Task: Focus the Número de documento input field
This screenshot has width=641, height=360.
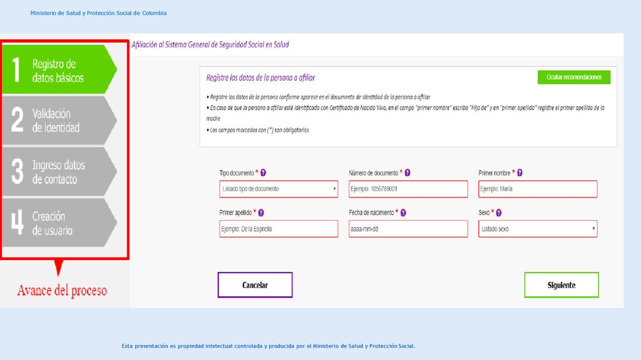Action: click(408, 189)
